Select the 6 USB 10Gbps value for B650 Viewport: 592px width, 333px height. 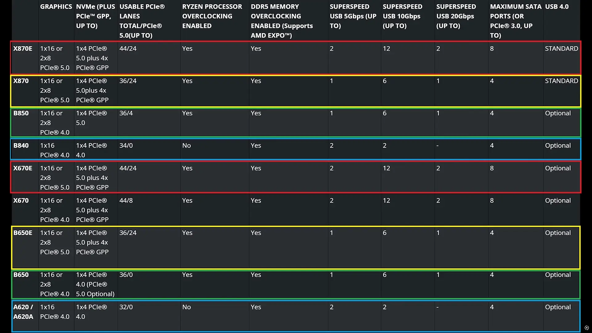pos(384,275)
